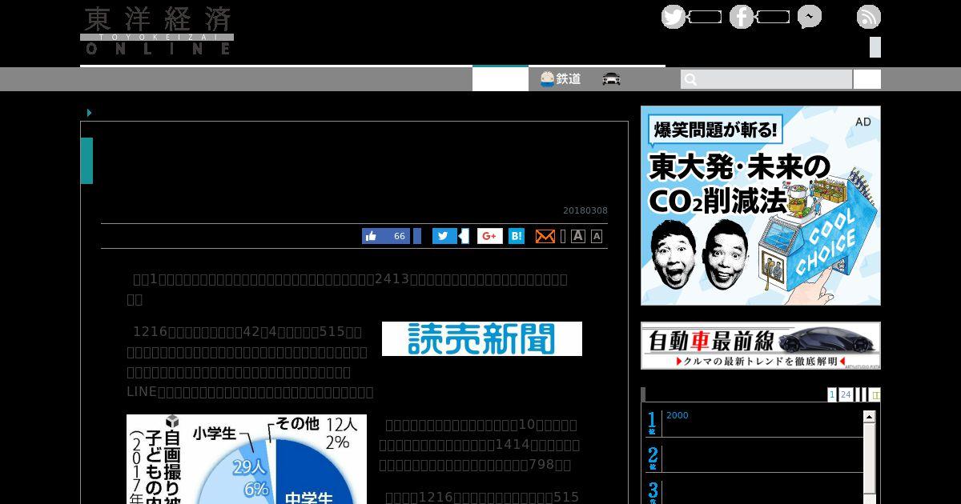Share the article on Google Plus

[490, 236]
